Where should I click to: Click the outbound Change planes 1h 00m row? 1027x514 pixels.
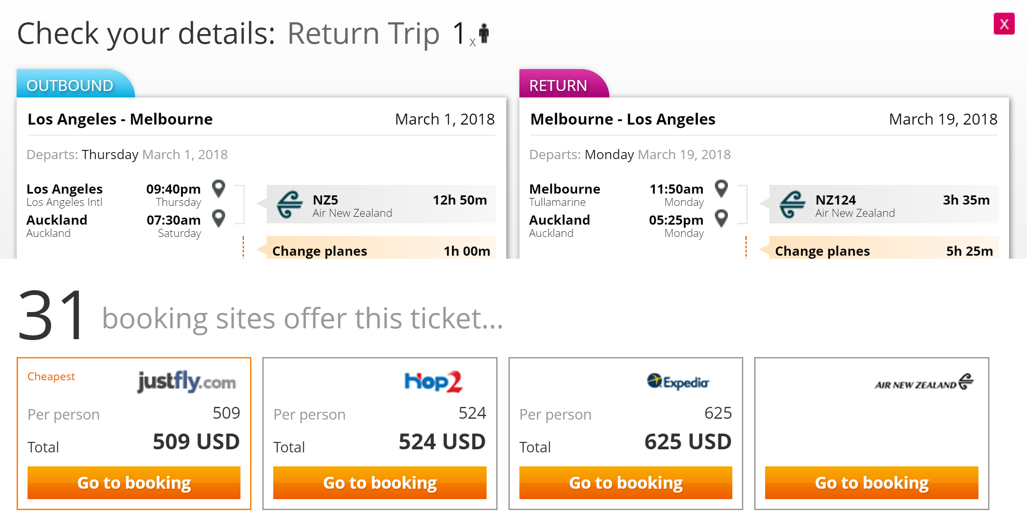(381, 250)
